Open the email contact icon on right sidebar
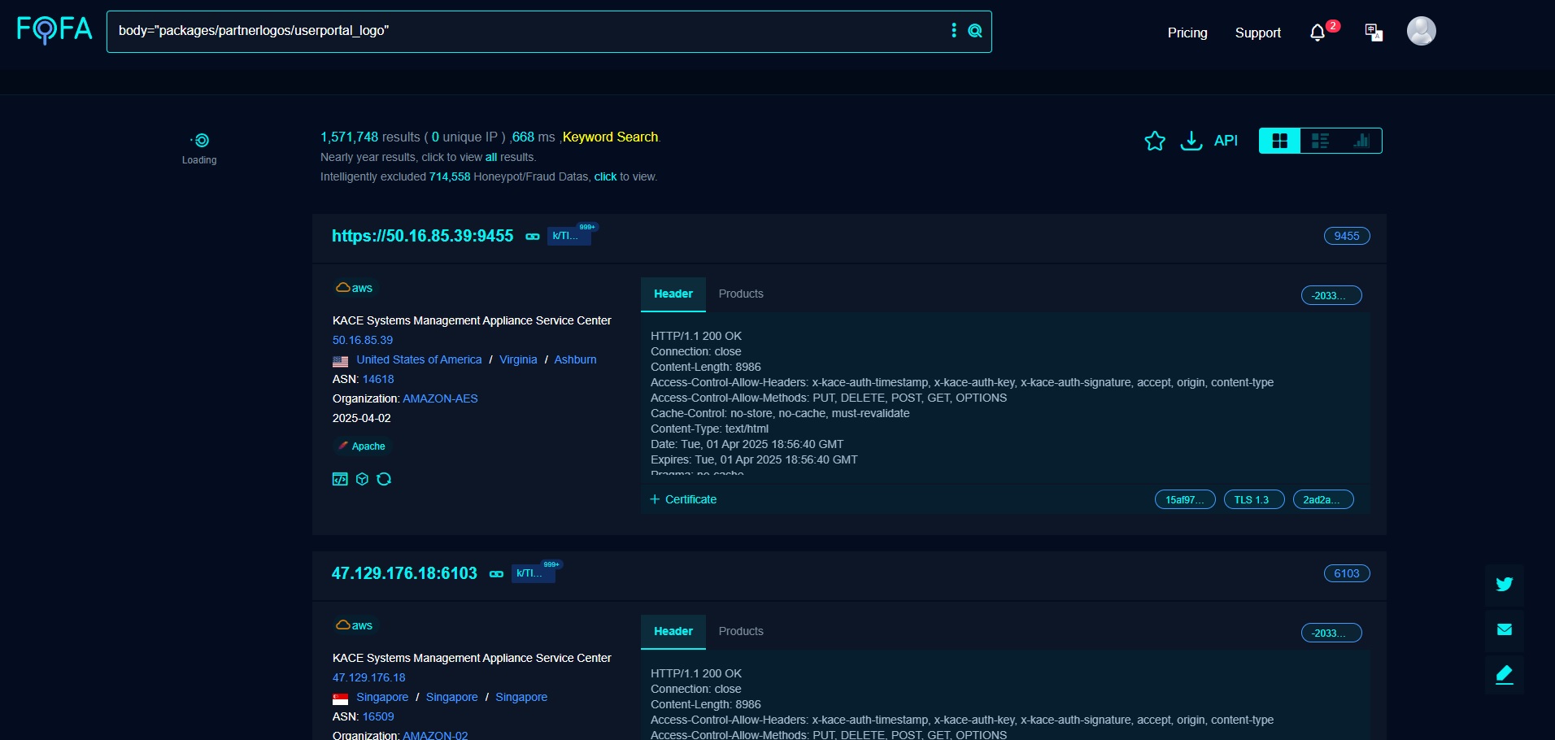The height and width of the screenshot is (740, 1555). click(x=1504, y=629)
